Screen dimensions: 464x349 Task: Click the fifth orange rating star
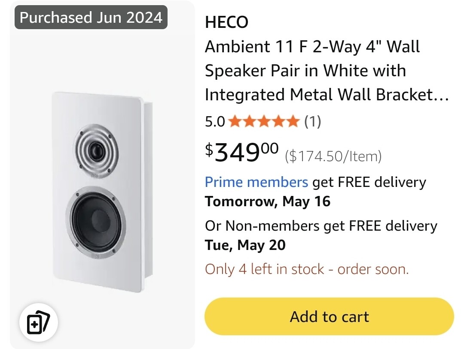click(x=293, y=122)
